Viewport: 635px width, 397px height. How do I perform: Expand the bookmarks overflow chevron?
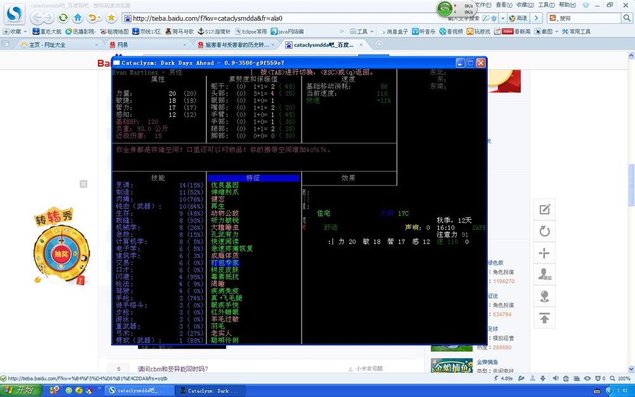click(342, 31)
